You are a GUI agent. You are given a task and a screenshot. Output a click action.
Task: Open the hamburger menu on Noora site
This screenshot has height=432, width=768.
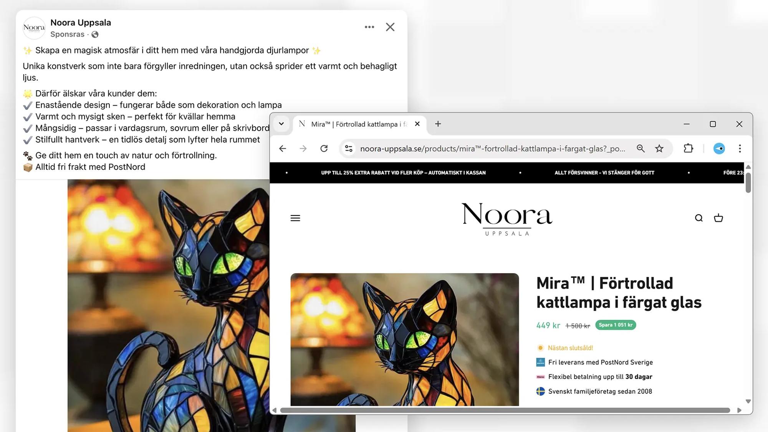(295, 218)
